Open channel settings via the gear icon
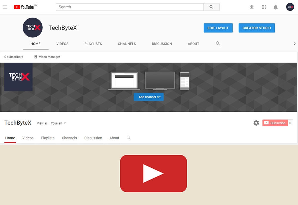 256,123
